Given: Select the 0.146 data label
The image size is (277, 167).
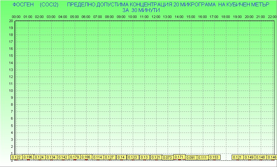Looking at the screenshot, I should pyautogui.click(x=272, y=157).
